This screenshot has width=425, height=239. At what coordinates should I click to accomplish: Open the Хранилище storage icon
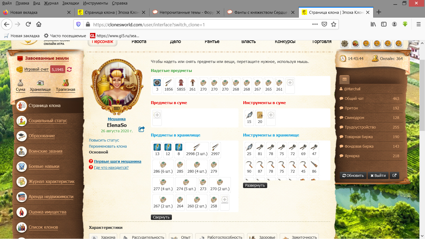tap(40, 83)
